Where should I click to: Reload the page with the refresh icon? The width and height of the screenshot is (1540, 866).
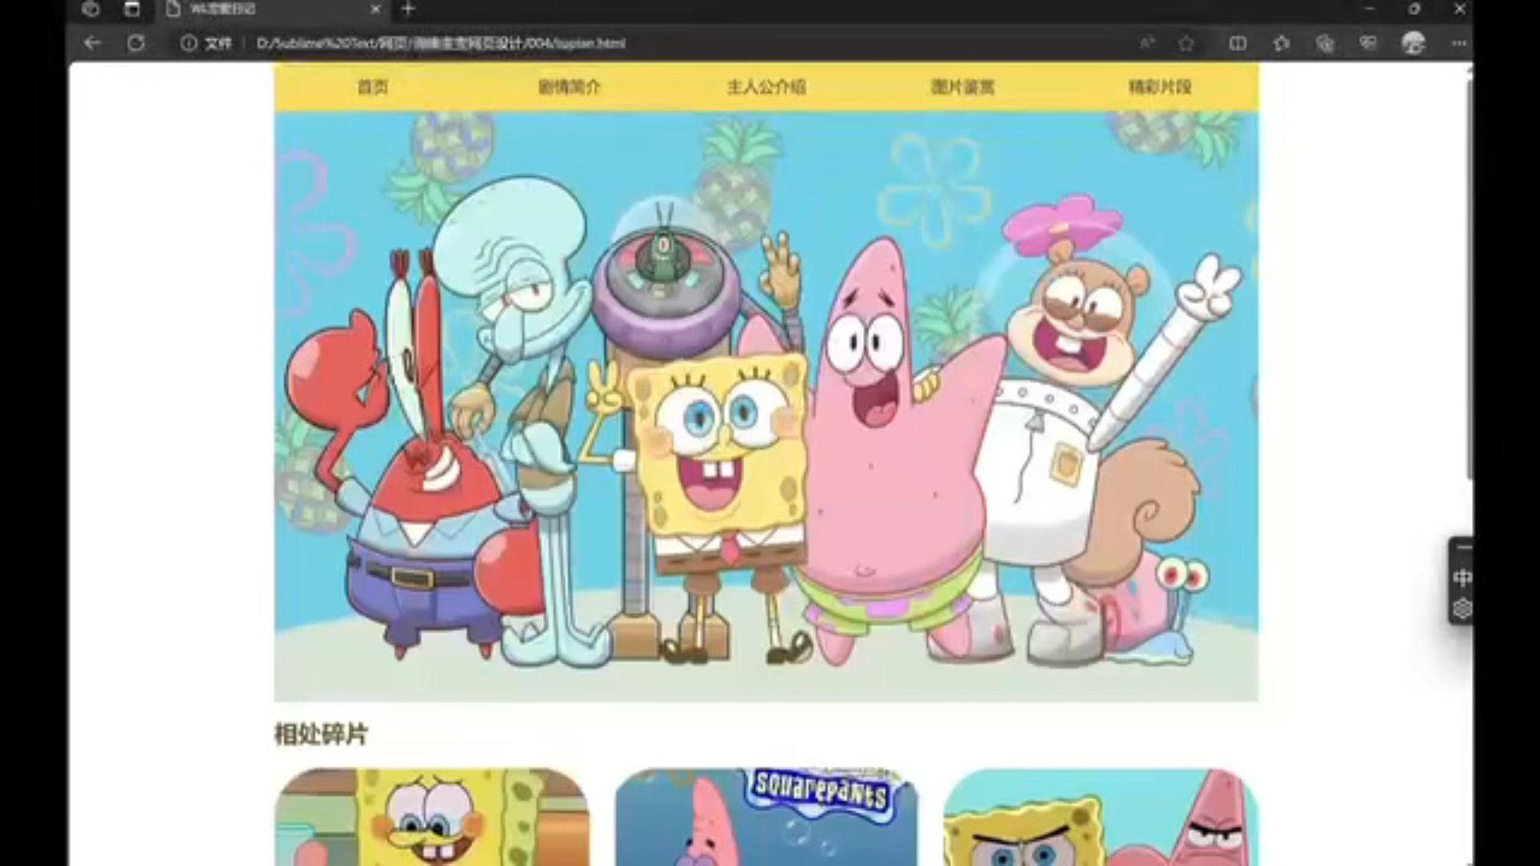point(136,43)
